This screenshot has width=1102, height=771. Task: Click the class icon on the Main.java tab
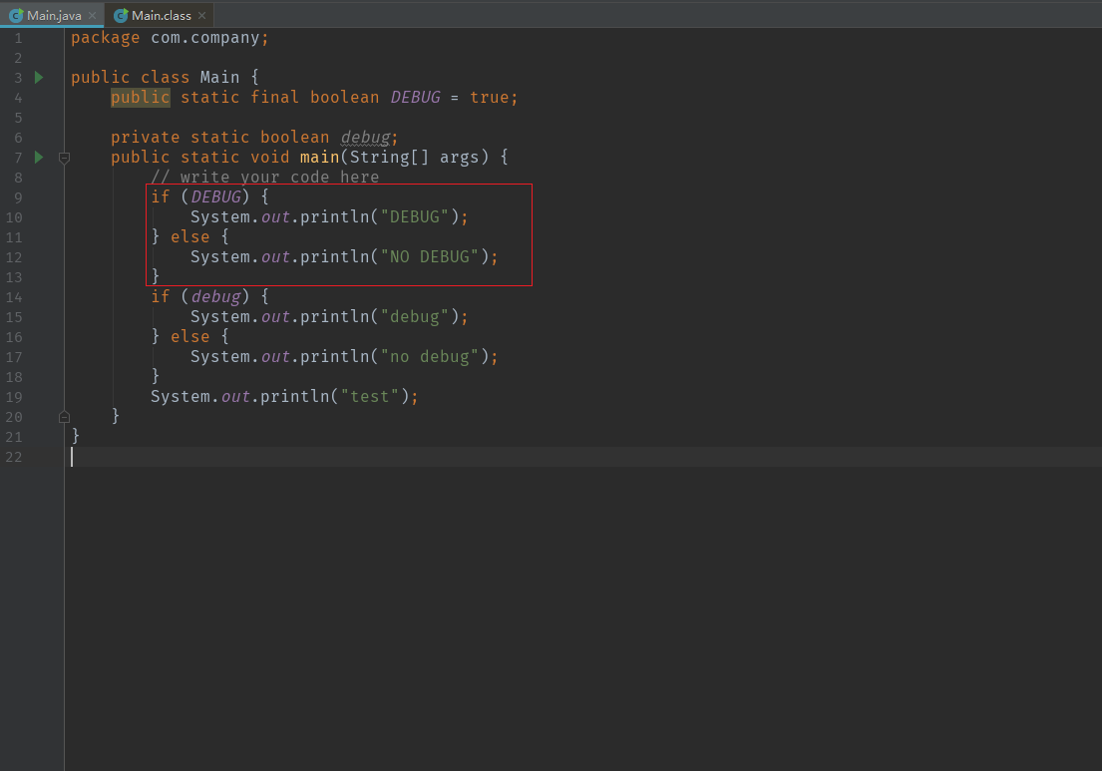tap(14, 15)
